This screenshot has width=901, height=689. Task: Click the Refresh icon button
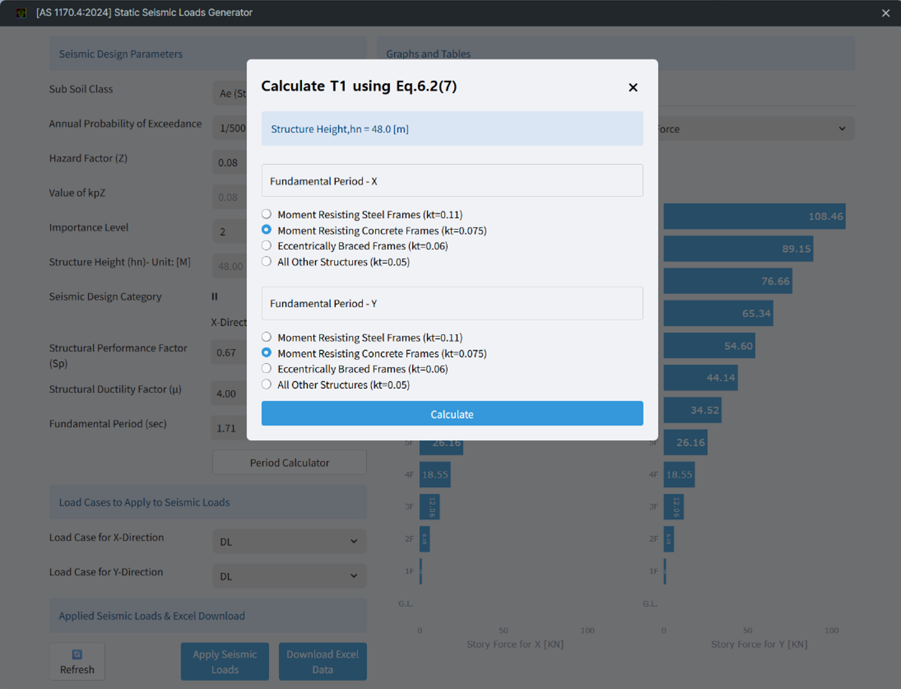pyautogui.click(x=77, y=661)
